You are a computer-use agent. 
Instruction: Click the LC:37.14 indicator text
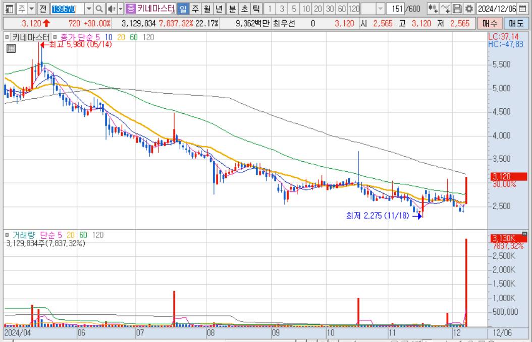504,37
